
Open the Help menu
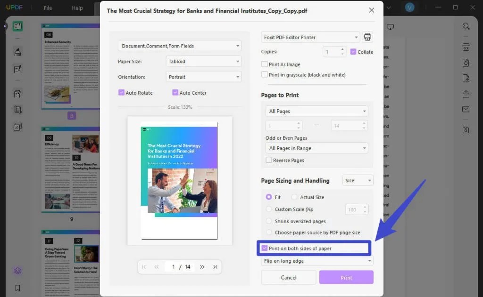(x=77, y=8)
